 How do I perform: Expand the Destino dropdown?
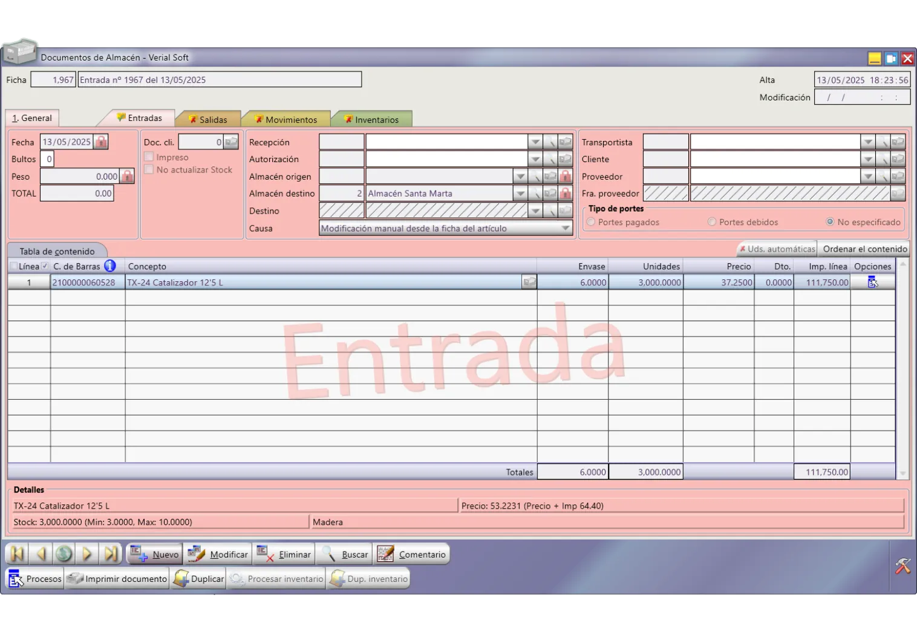pyautogui.click(x=535, y=211)
